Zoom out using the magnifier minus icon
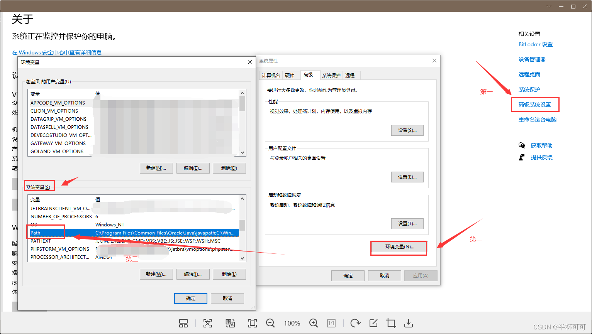592x334 pixels. click(x=270, y=323)
